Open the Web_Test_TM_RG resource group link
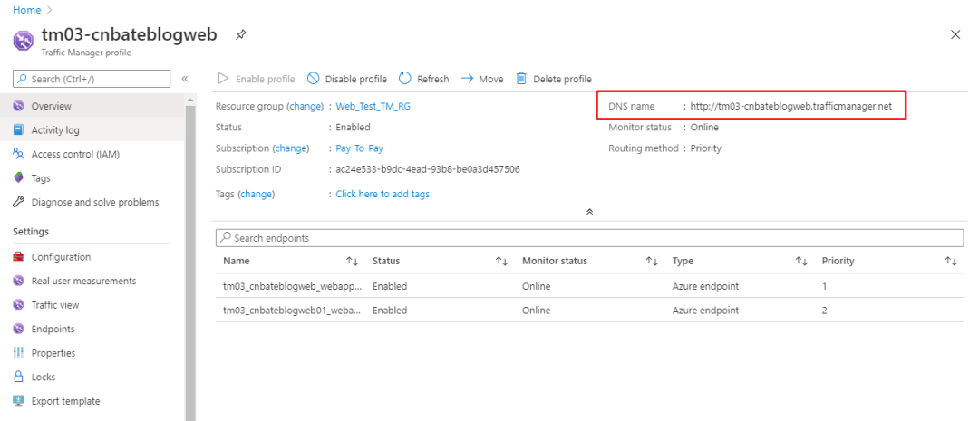Screen dimensions: 979x421 pos(373,106)
